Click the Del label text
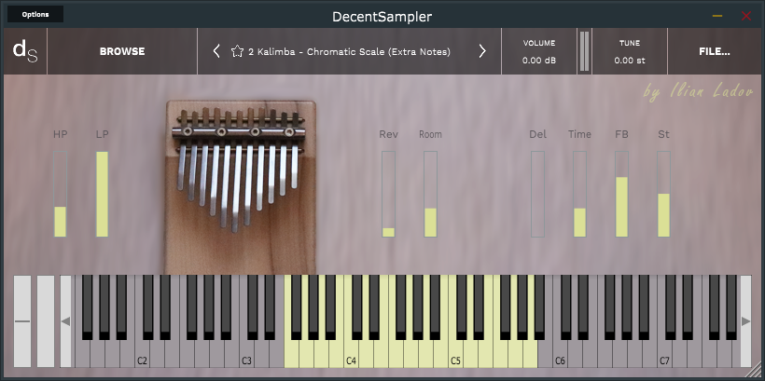This screenshot has width=765, height=381. (537, 134)
